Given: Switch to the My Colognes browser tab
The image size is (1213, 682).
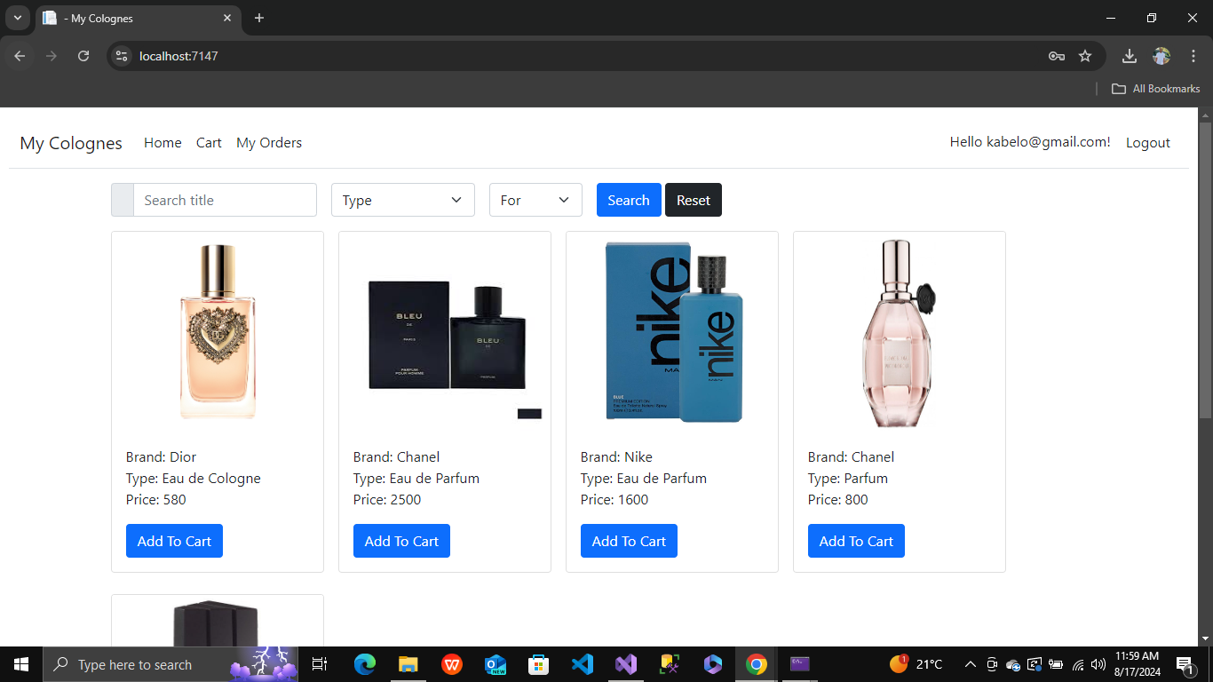Looking at the screenshot, I should click(x=124, y=18).
